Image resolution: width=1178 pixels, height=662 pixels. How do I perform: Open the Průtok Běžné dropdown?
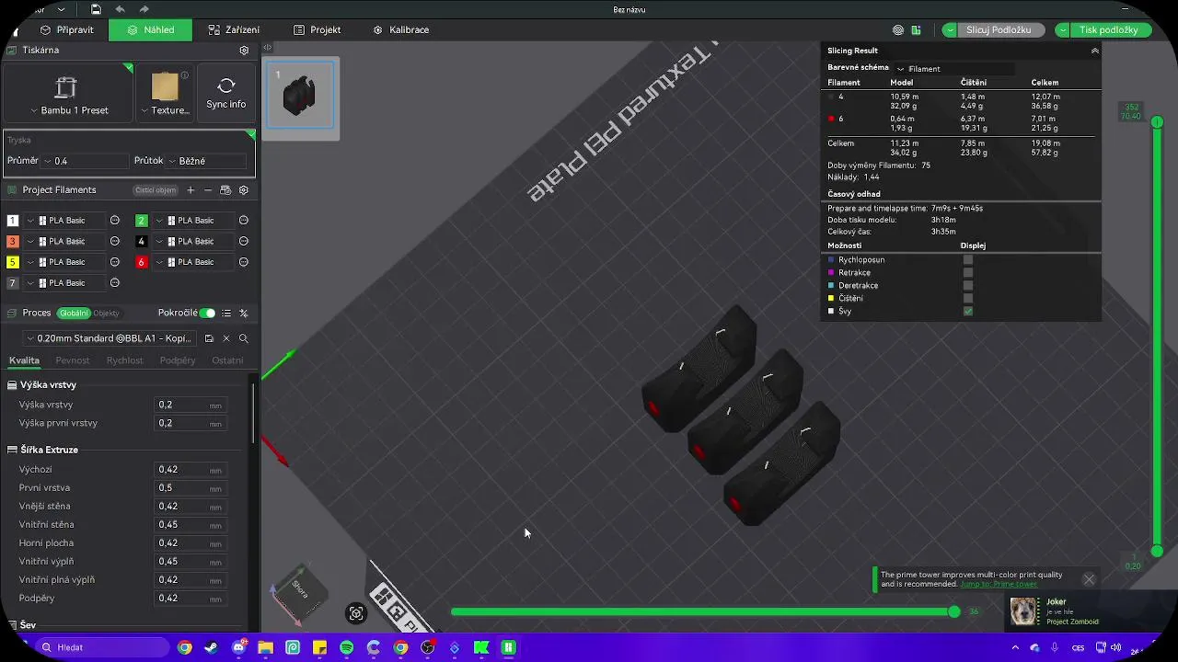coord(206,161)
